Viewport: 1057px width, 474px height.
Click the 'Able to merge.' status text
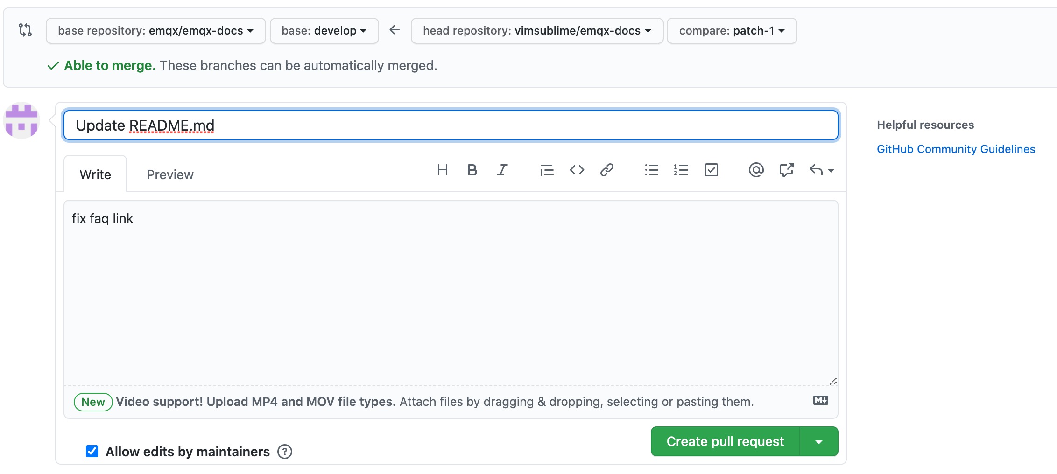(110, 66)
